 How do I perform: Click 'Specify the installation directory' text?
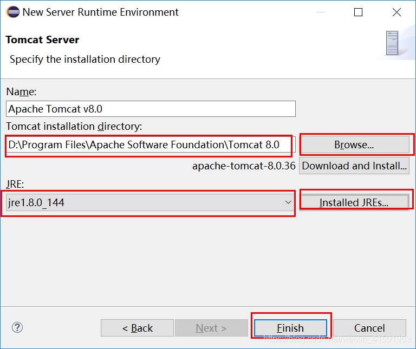[85, 60]
